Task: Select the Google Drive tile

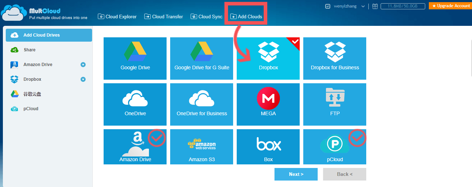Action: click(135, 59)
